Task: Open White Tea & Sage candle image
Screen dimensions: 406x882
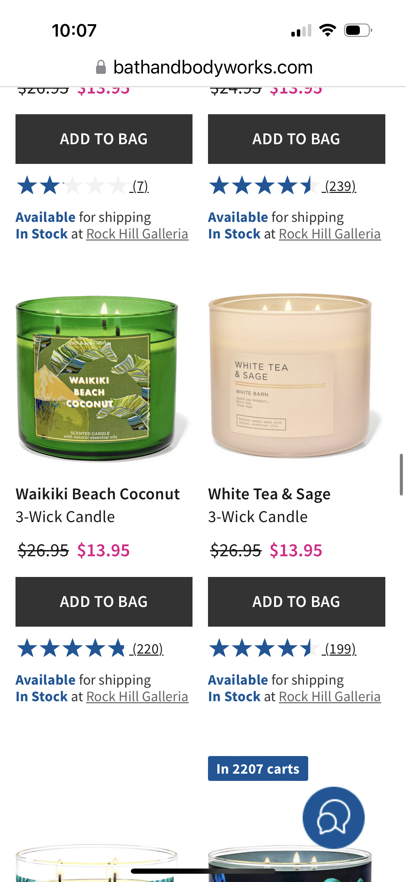Action: 293,376
